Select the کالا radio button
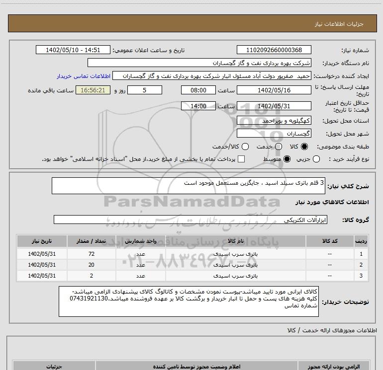This screenshot has width=383, height=370. [304, 147]
